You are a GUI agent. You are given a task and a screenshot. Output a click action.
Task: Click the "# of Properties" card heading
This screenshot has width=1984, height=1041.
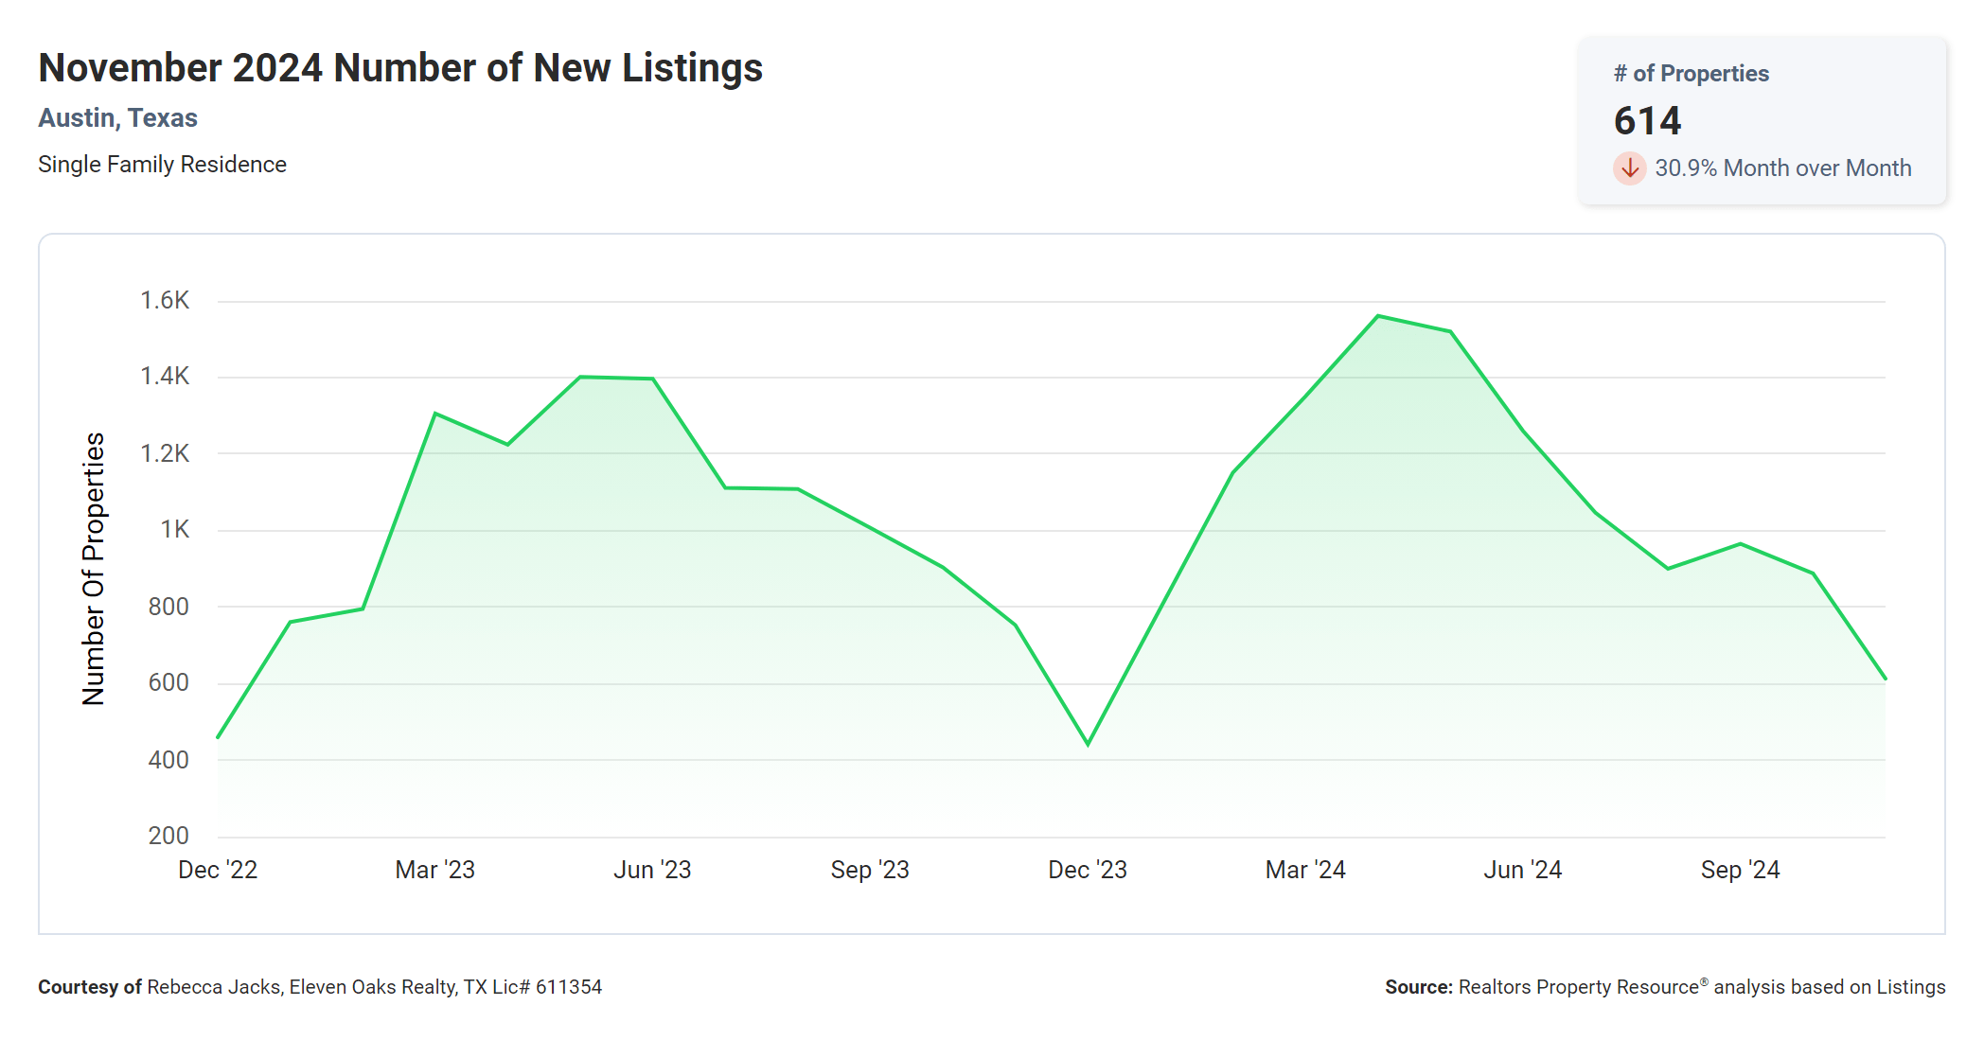point(1691,74)
